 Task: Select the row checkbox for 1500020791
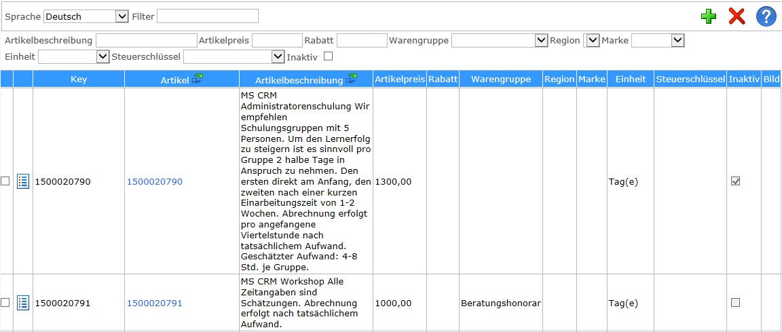[x=5, y=303]
